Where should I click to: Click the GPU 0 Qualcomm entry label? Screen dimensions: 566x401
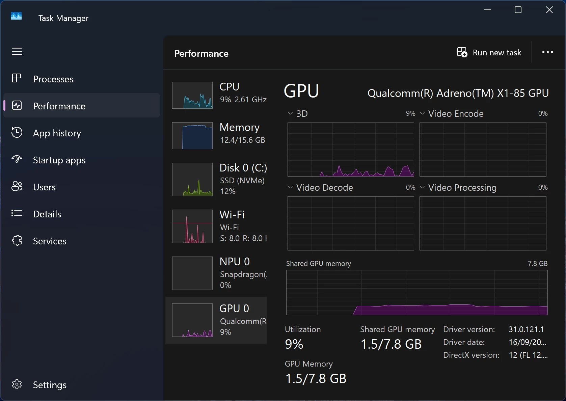pos(243,321)
